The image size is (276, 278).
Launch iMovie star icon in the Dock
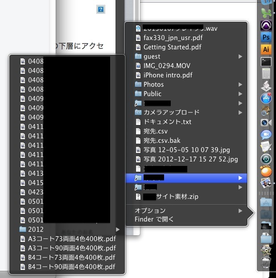tap(266, 250)
